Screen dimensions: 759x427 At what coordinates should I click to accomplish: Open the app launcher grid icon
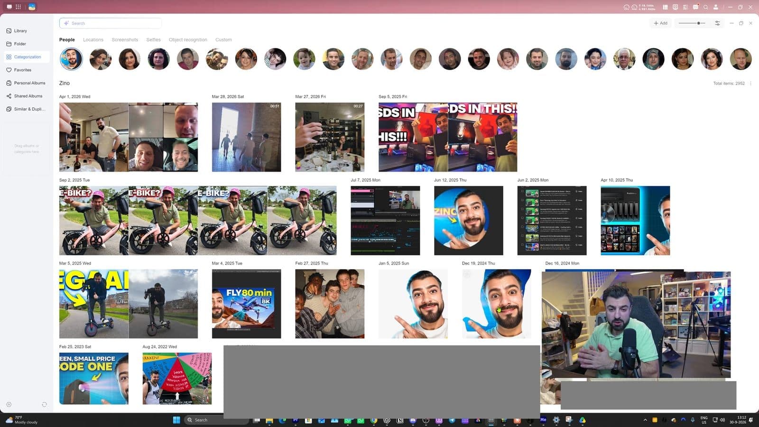(x=18, y=7)
